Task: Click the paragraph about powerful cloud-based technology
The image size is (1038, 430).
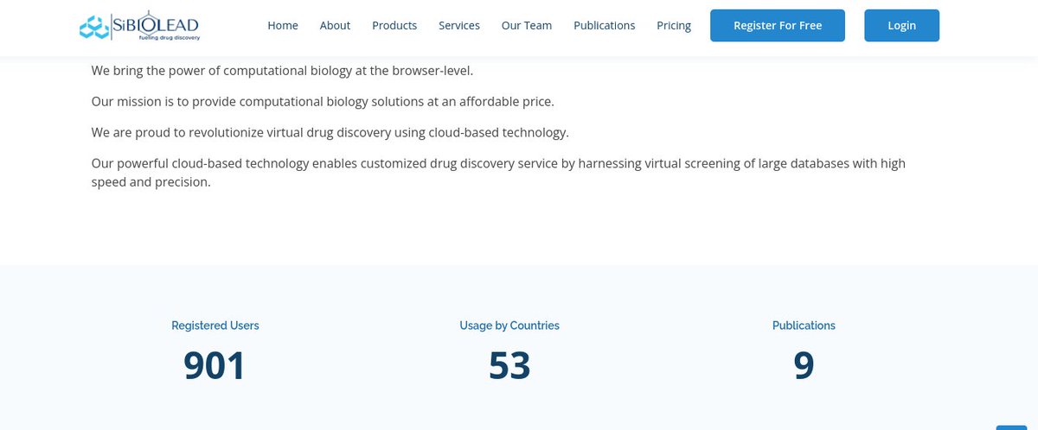Action: pos(498,173)
